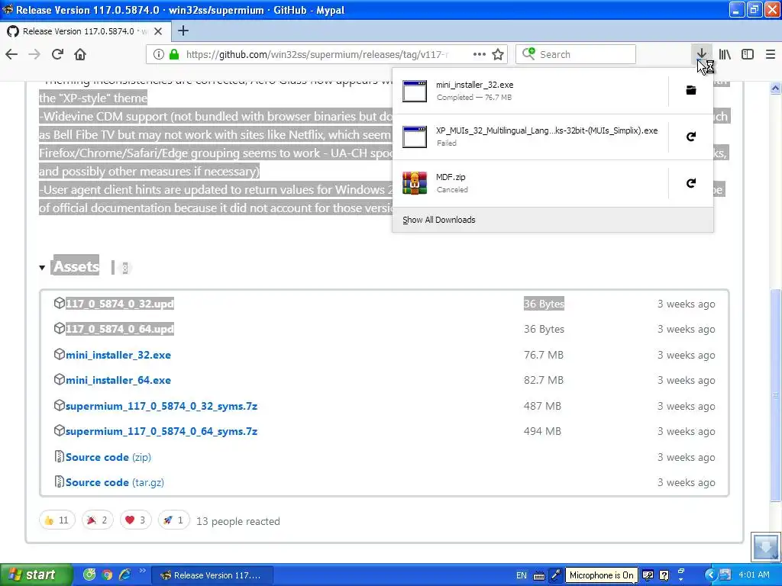Click the forward navigation arrow
The width and height of the screenshot is (782, 586).
(x=34, y=54)
